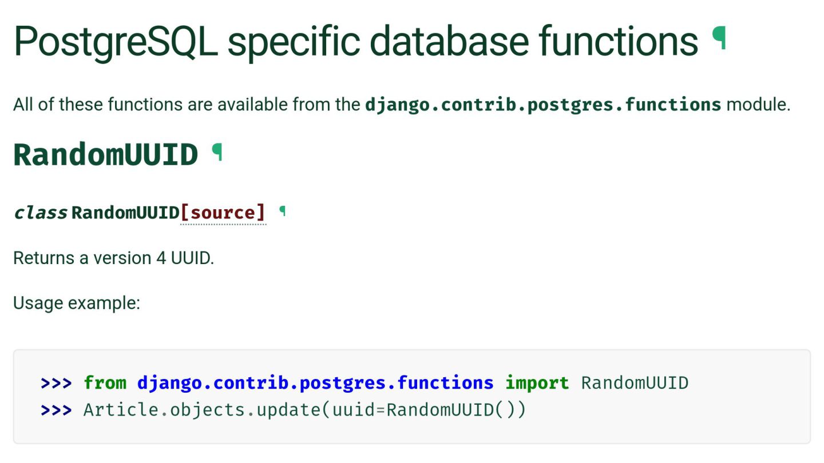The width and height of the screenshot is (824, 463).
Task: Click the django.contrib.postgres.functions module name in the intro sentence
Action: (x=543, y=105)
